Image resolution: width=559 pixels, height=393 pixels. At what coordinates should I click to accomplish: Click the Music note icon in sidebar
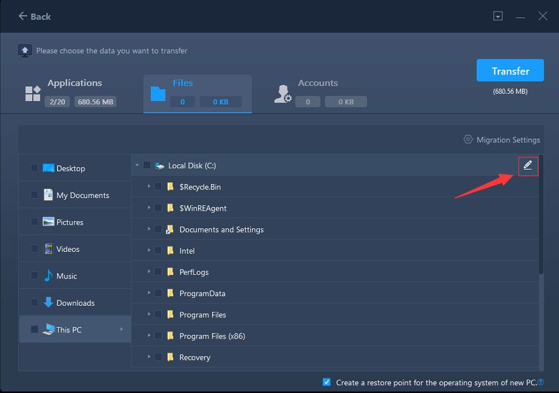click(x=48, y=276)
